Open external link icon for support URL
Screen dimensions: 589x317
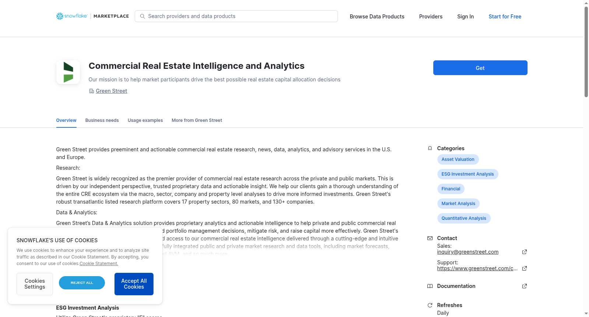[525, 268]
